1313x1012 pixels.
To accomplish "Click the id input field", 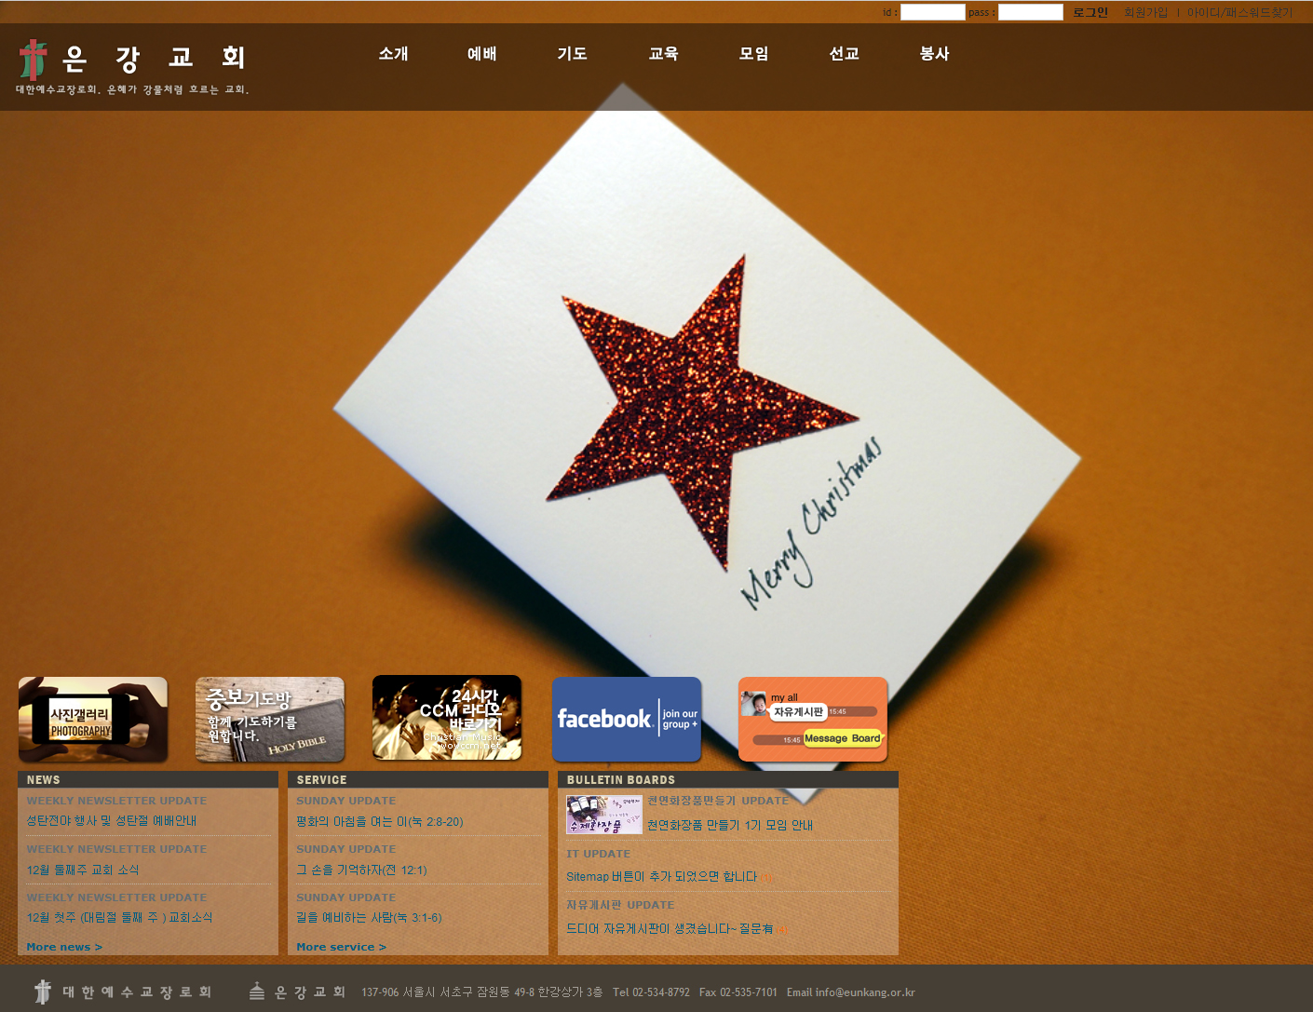I will 932,12.
